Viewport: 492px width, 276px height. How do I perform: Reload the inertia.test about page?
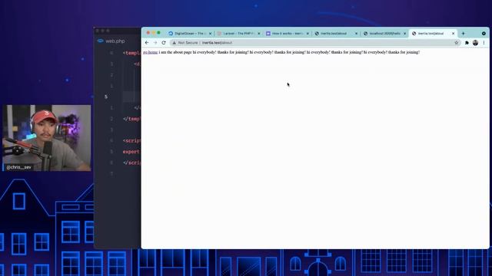[x=164, y=43]
